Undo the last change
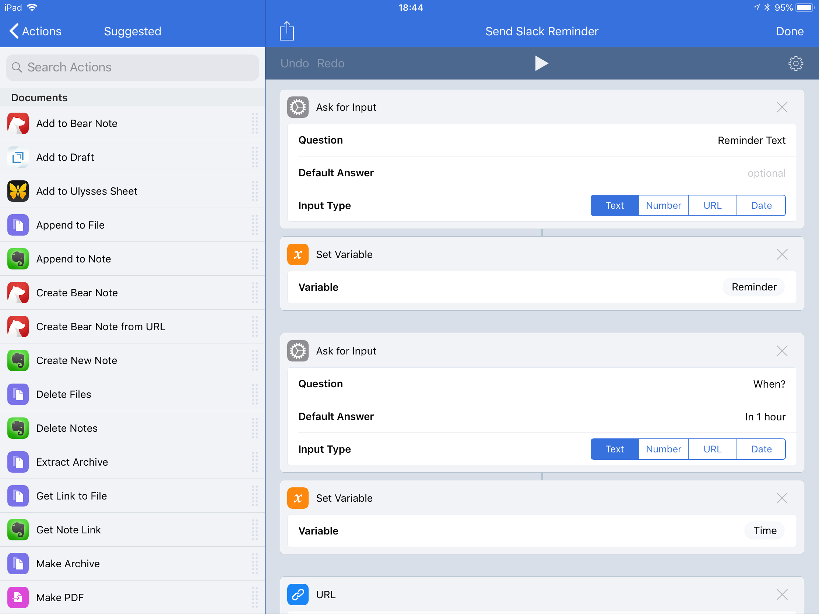Screen dimensions: 819x614 point(294,63)
